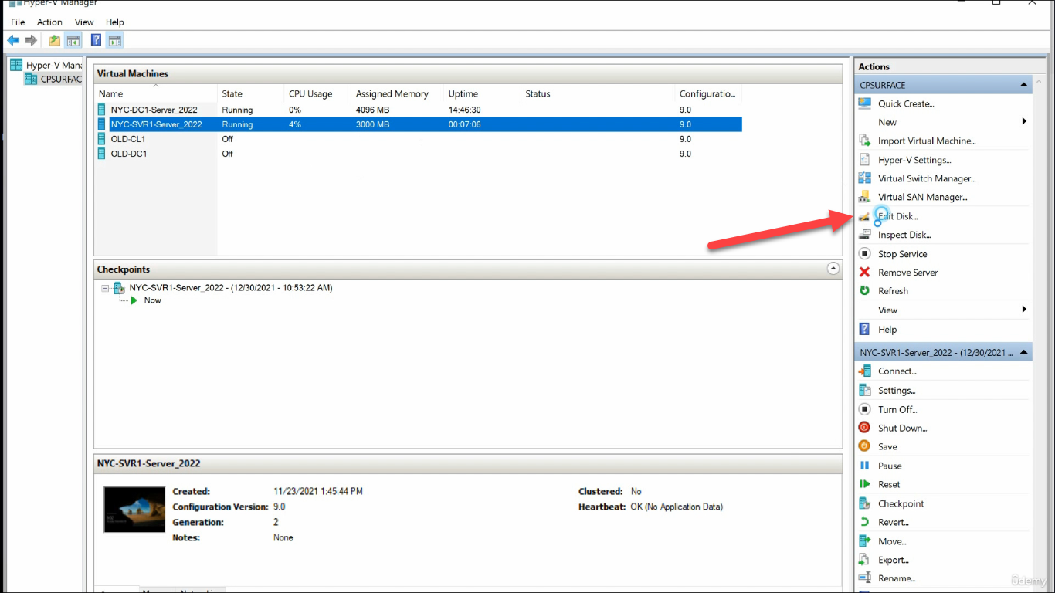Collapse the CPSURFACE actions section
The image size is (1055, 593).
(x=1024, y=85)
